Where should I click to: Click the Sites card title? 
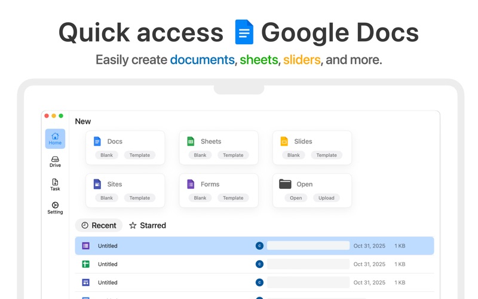115,184
